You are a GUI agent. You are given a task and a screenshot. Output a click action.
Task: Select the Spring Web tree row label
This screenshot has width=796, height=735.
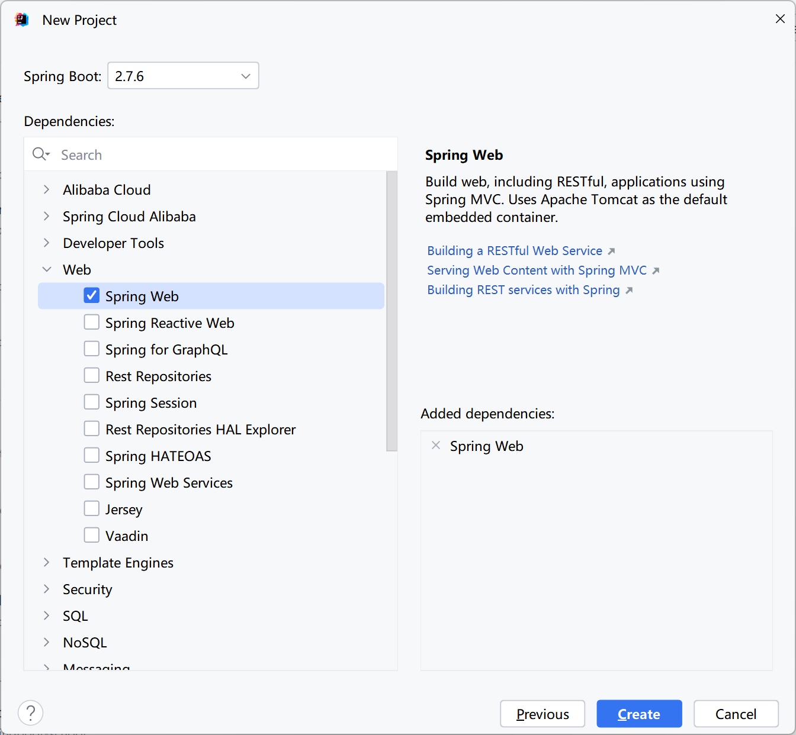142,296
